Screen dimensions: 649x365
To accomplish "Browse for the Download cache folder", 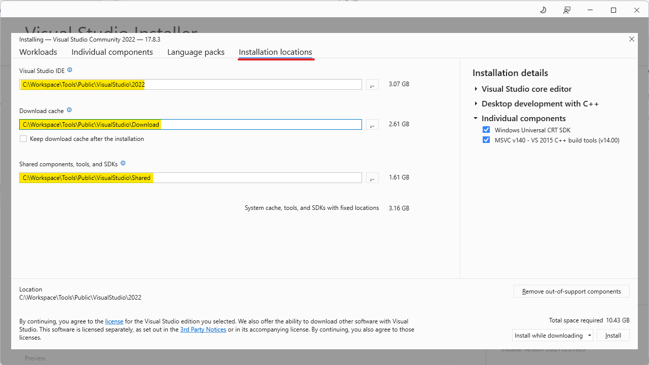I will 372,124.
